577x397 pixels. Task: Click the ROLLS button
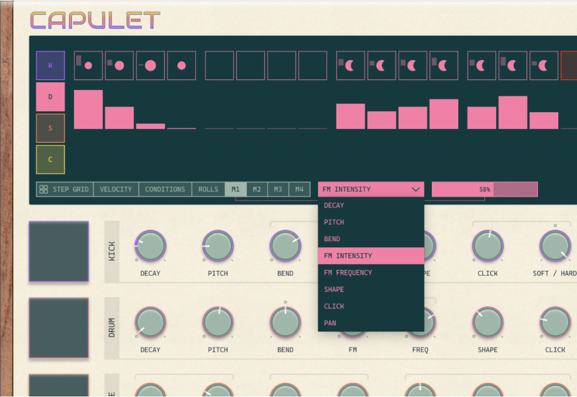(x=208, y=189)
